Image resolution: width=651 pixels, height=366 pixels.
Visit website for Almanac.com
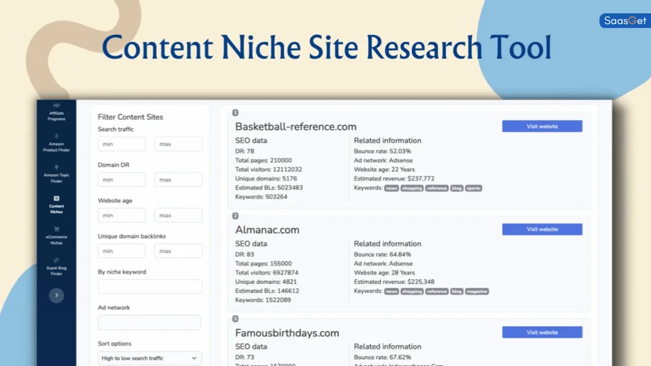542,229
